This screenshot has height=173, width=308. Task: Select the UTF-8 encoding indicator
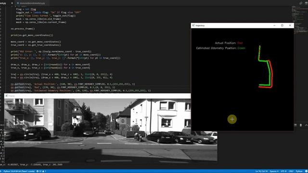(x=283, y=171)
